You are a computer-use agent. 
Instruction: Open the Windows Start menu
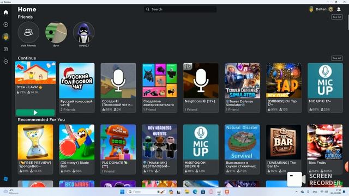[122, 192]
